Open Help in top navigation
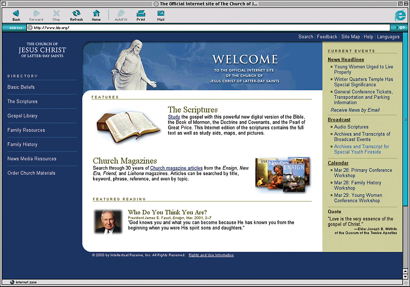 point(368,37)
